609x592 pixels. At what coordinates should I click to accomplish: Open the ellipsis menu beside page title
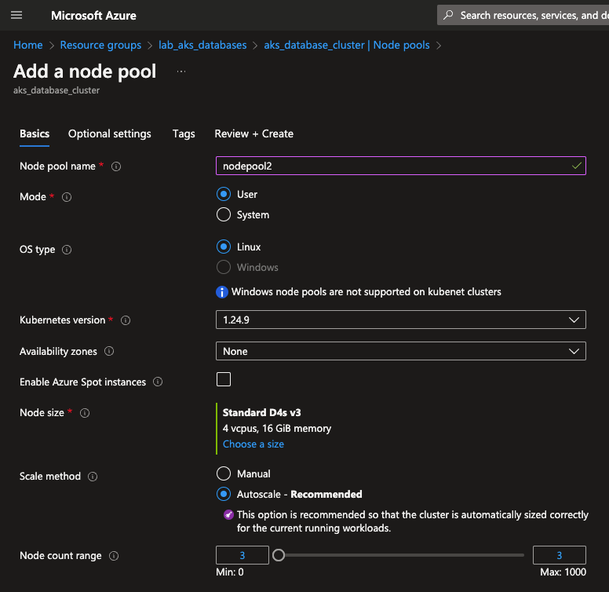(x=181, y=71)
